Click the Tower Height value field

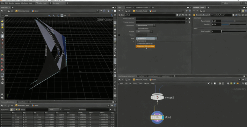(x=216, y=21)
